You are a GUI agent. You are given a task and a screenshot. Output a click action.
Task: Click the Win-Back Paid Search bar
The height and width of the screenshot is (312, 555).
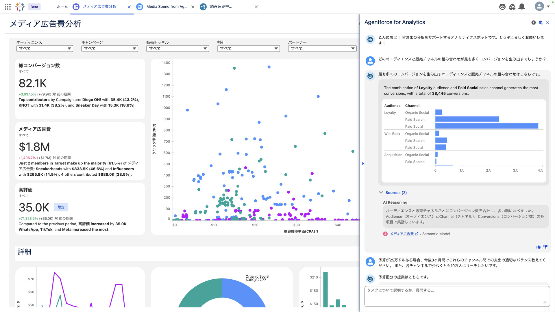[x=441, y=140]
